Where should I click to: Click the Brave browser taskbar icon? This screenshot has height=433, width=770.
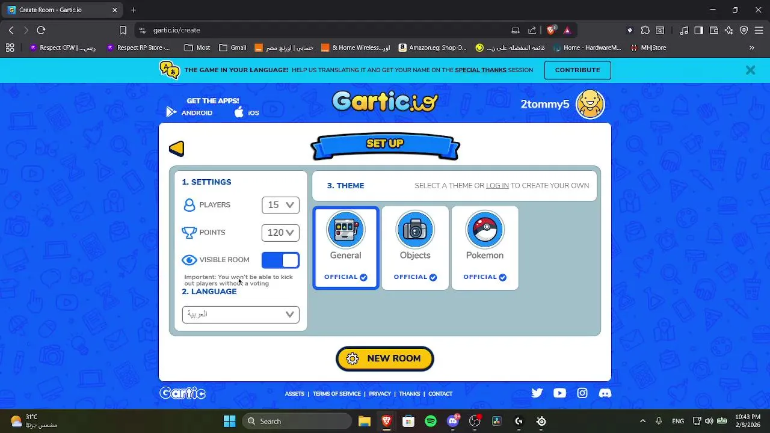tap(386, 421)
